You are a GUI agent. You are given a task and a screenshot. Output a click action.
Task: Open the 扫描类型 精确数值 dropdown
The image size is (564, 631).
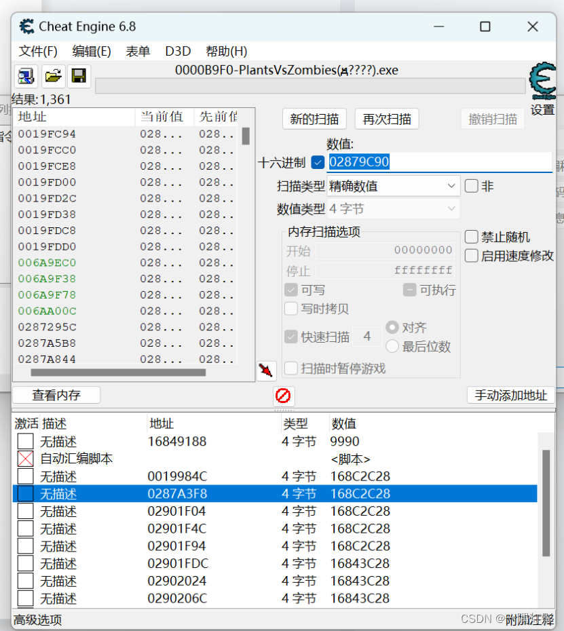[x=394, y=186]
